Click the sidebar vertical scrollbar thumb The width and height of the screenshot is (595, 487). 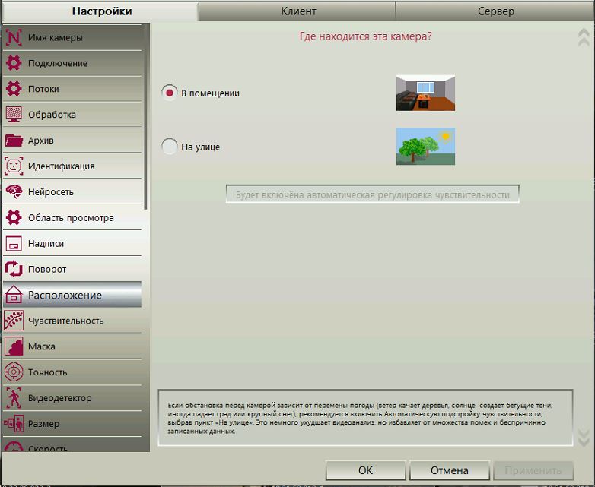coord(146,117)
